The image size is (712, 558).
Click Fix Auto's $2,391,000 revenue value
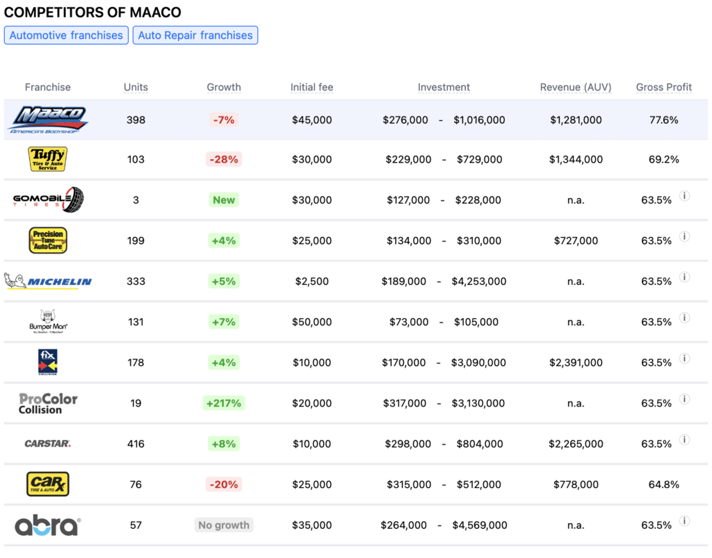click(x=576, y=363)
